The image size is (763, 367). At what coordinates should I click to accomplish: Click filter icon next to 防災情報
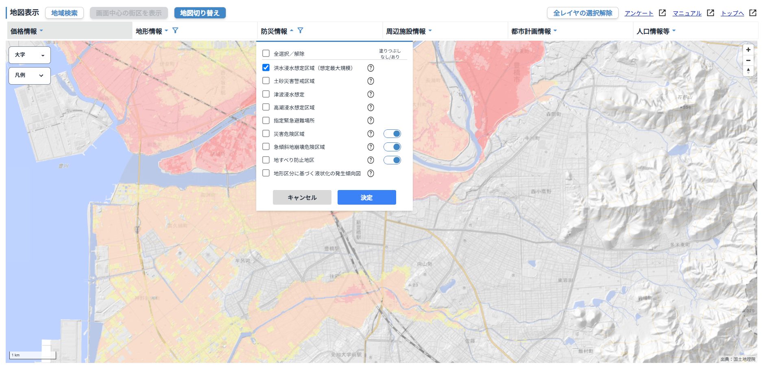(x=300, y=31)
